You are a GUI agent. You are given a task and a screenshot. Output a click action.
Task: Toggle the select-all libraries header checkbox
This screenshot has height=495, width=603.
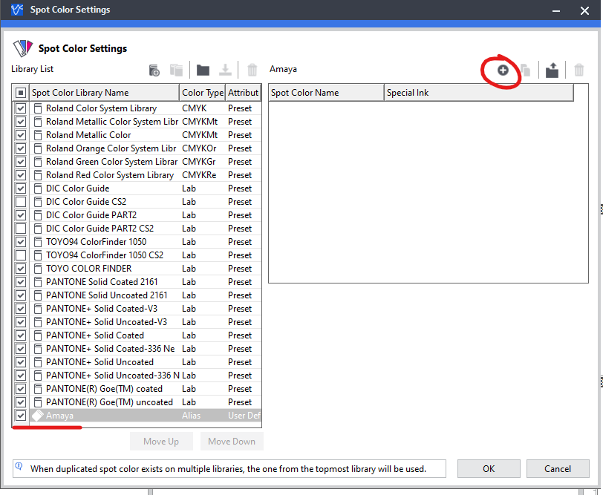coord(21,93)
